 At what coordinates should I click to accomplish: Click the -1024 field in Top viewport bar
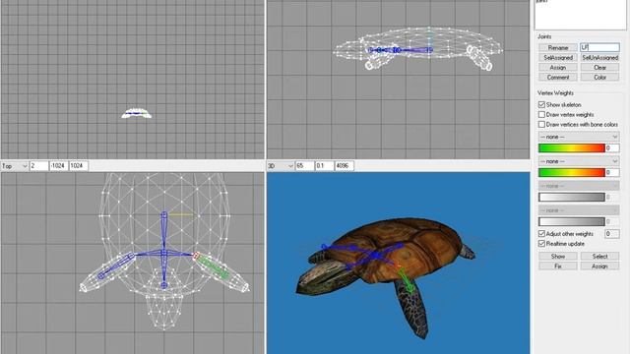59,166
